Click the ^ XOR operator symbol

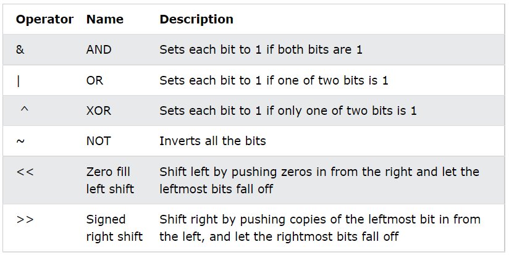[24, 109]
